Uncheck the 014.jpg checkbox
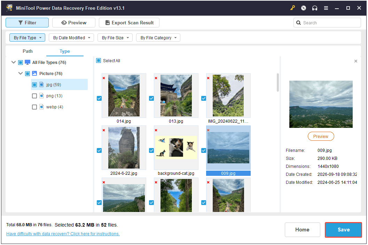This screenshot has height=245, width=368. tap(99, 98)
